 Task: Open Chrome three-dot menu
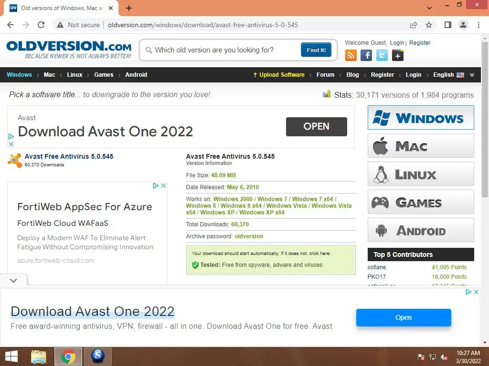(478, 25)
